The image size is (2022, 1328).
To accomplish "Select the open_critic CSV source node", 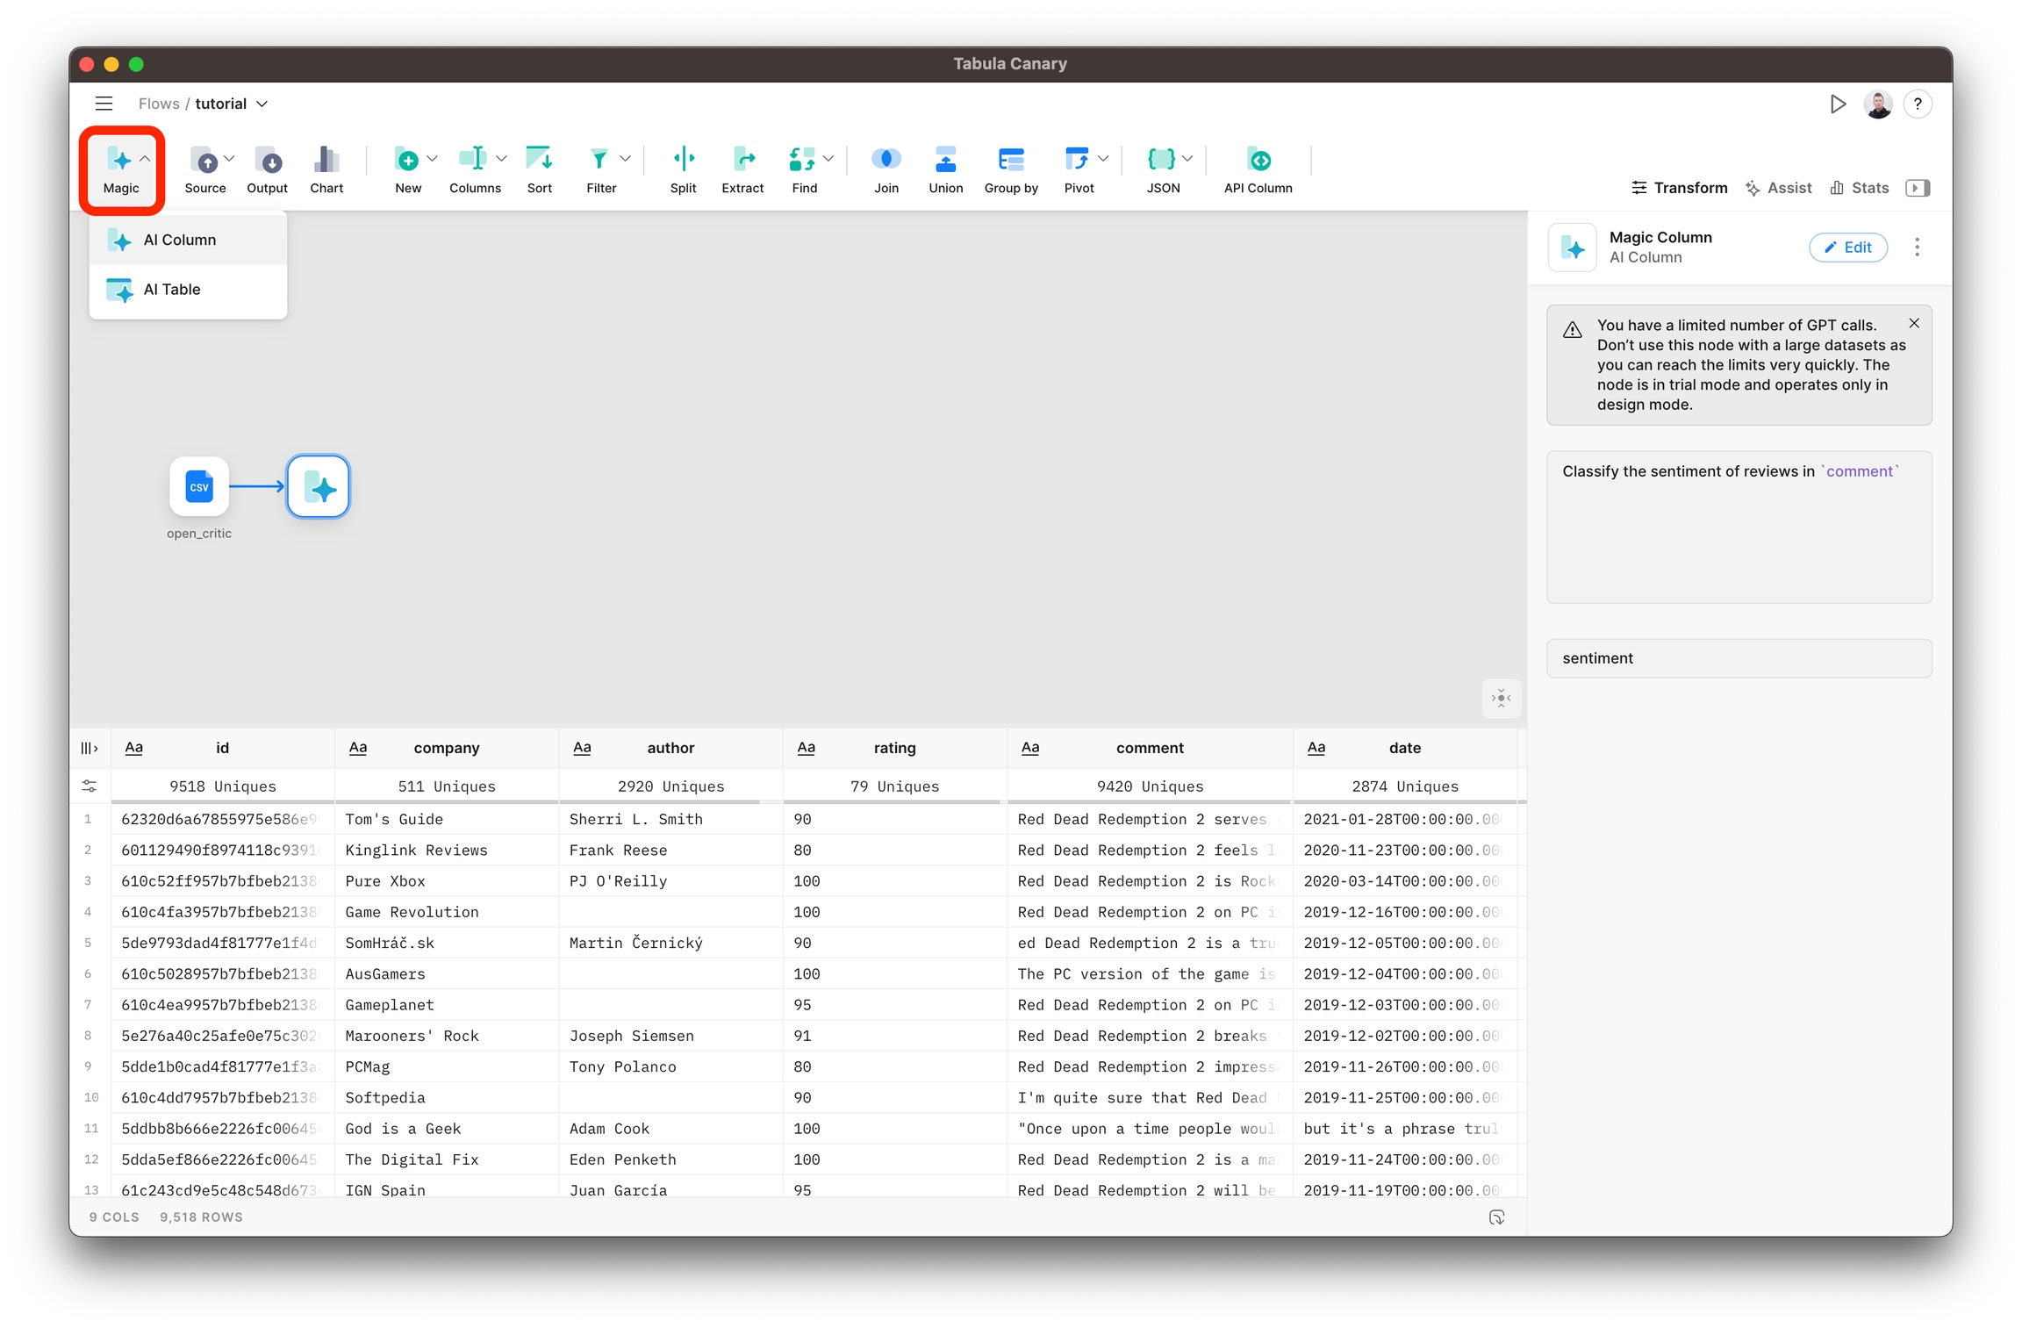I will pyautogui.click(x=199, y=486).
